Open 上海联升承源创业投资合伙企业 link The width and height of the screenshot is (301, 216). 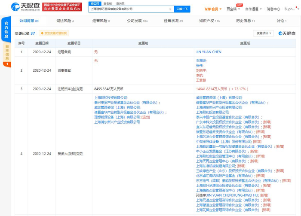227,186
